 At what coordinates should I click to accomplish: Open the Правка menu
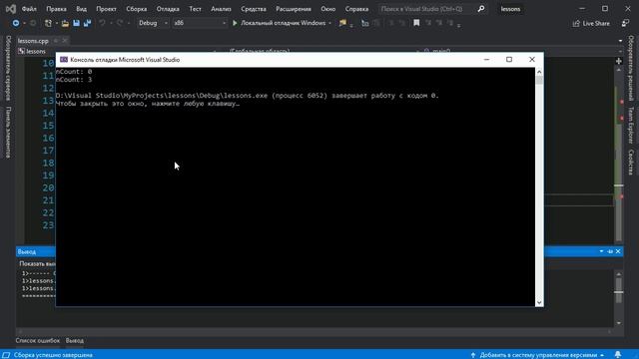pyautogui.click(x=56, y=9)
